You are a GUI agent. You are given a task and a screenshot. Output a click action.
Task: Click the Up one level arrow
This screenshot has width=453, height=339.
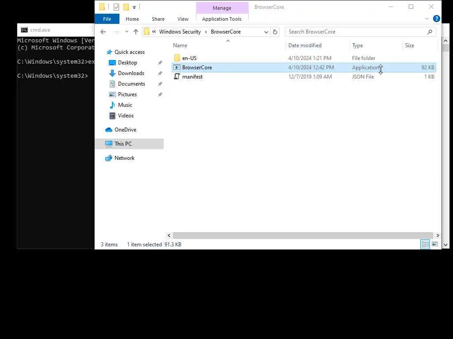tap(136, 32)
